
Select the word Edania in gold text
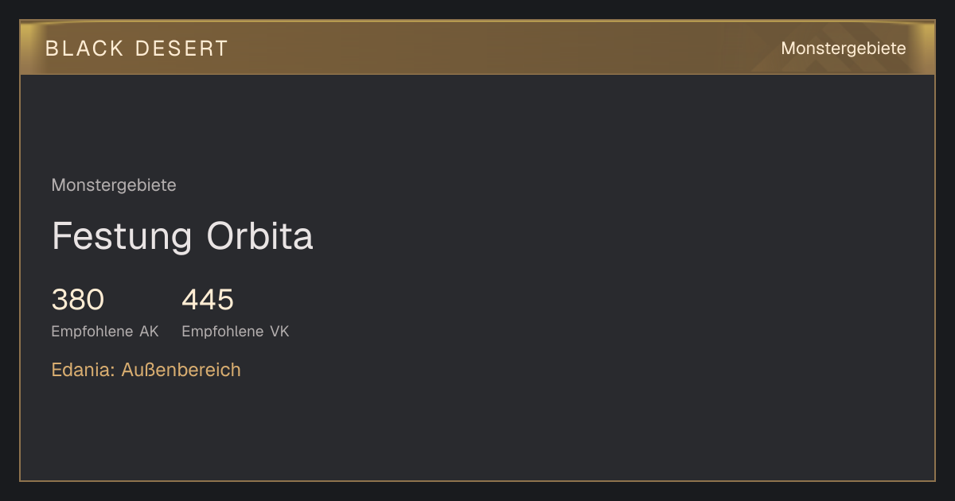pyautogui.click(x=84, y=370)
